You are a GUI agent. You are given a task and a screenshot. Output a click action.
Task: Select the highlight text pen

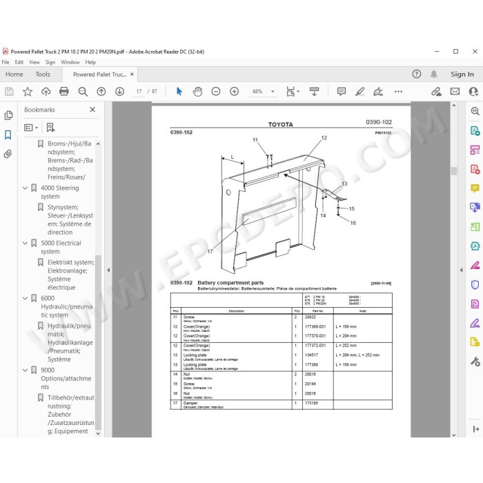coord(359,92)
